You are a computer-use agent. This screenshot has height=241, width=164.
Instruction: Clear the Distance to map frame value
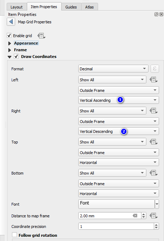pos(135,216)
